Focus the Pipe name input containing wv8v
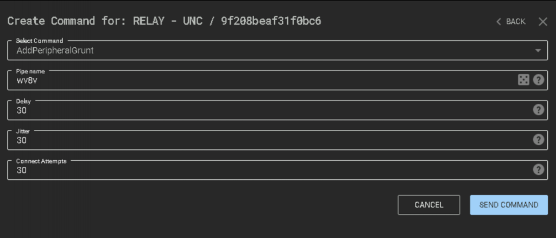 [262, 80]
